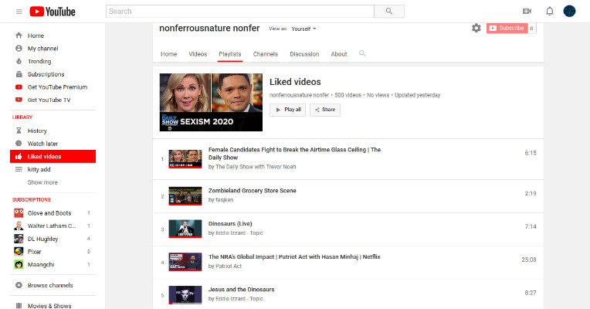Image resolution: width=590 pixels, height=309 pixels.
Task: Click the Movies & Shows icon
Action: point(19,306)
